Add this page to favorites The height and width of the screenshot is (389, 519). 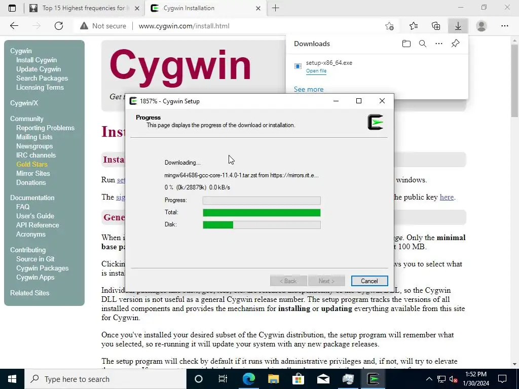390,26
